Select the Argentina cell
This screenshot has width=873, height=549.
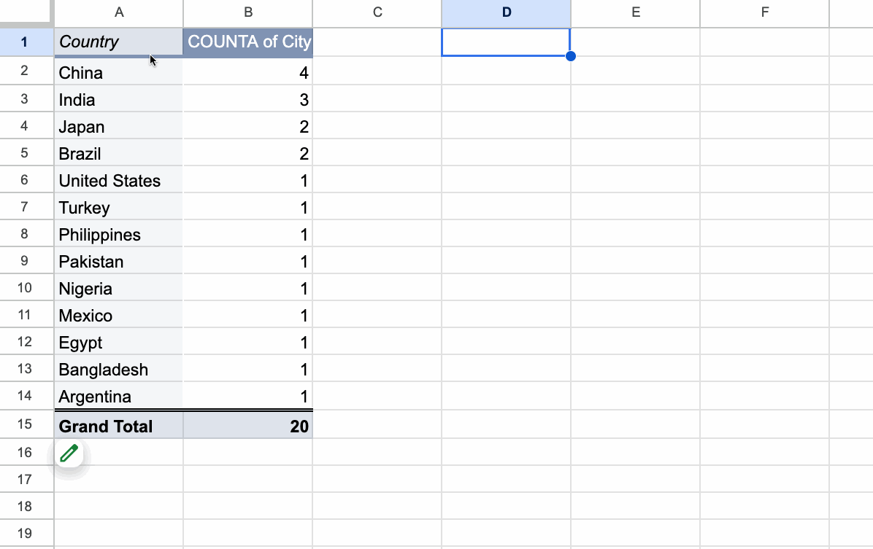coord(118,395)
